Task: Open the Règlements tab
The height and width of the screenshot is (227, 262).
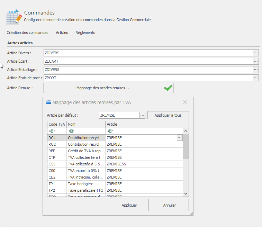Action: 85,33
